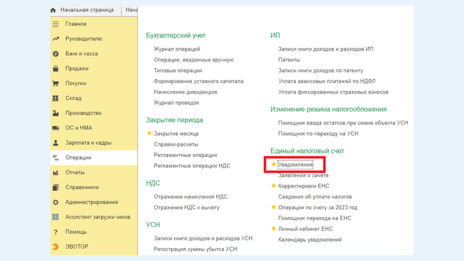Open Закрытие месяца link
The width and height of the screenshot is (464, 261).
tap(176, 134)
